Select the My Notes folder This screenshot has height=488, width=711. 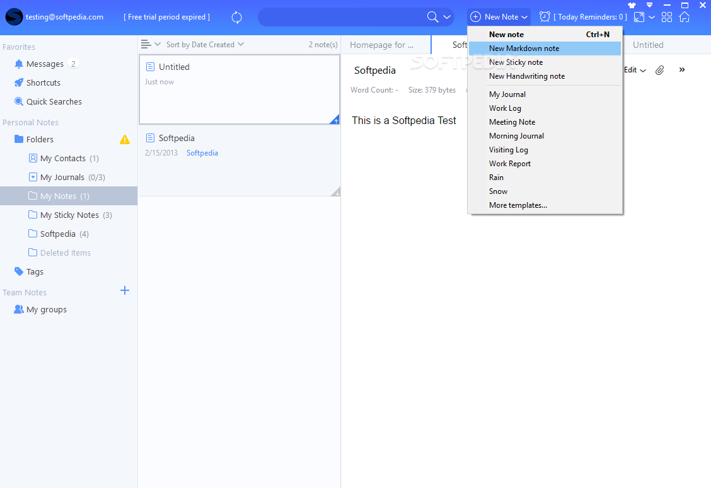point(69,196)
